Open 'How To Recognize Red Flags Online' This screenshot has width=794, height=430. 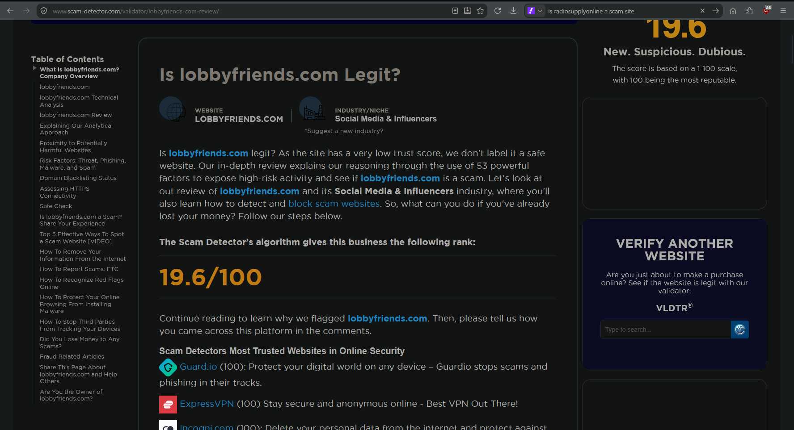(x=81, y=283)
